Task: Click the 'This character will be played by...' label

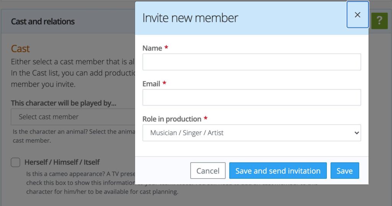Action: 64,103
